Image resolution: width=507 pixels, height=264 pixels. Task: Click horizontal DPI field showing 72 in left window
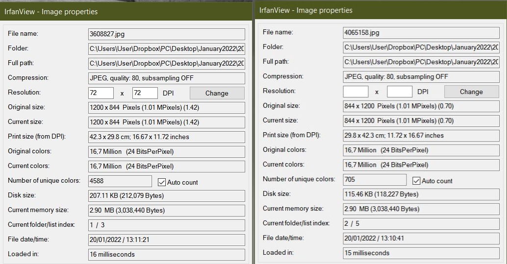point(101,93)
